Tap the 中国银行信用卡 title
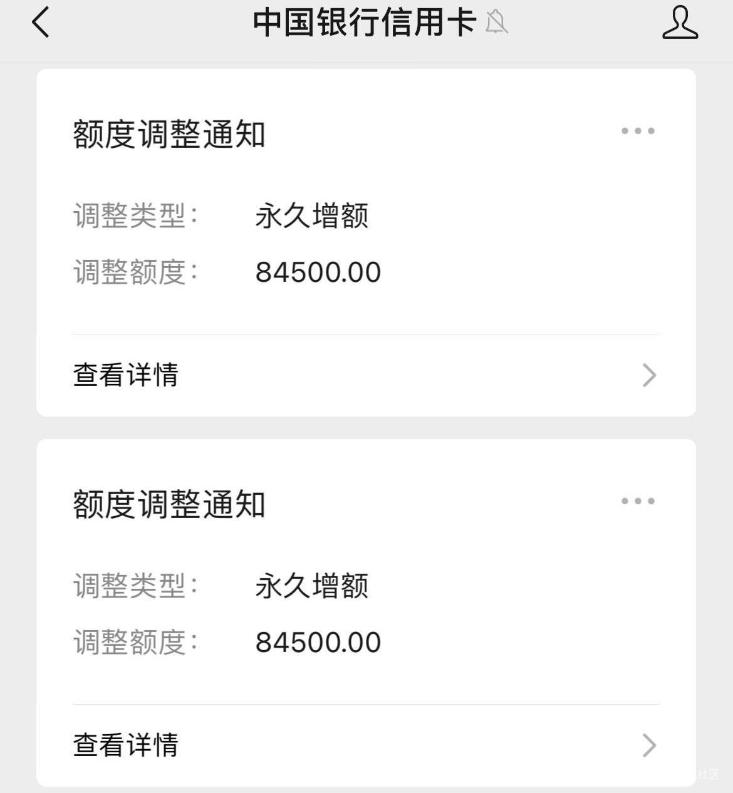 pyautogui.click(x=365, y=23)
